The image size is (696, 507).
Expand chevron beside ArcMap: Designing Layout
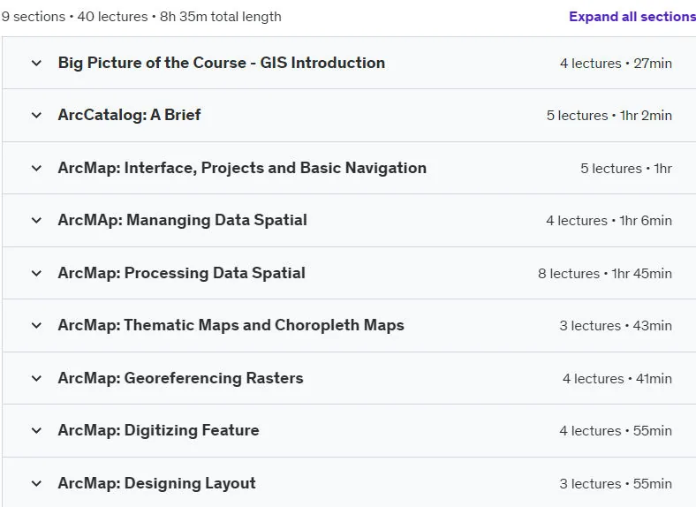36,483
